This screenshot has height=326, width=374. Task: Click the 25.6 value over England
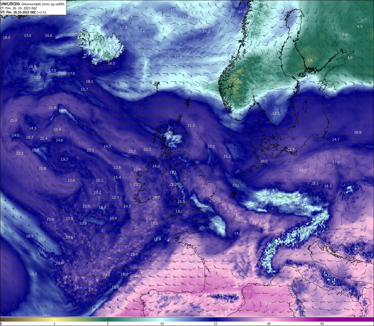coord(213,200)
